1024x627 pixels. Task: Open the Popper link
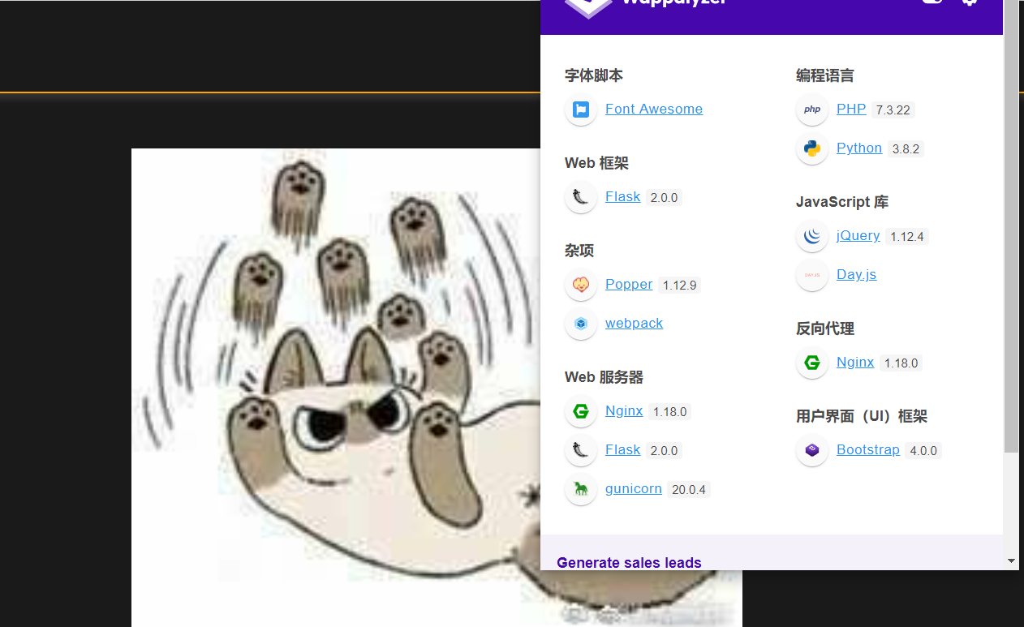[x=629, y=284]
